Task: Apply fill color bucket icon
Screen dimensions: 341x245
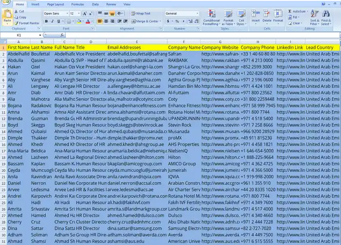Action: click(x=79, y=21)
